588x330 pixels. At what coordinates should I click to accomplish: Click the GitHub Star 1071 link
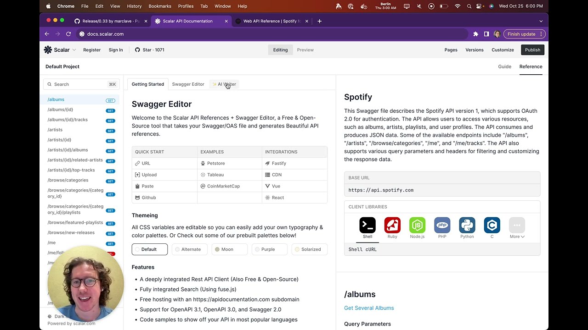(x=149, y=50)
